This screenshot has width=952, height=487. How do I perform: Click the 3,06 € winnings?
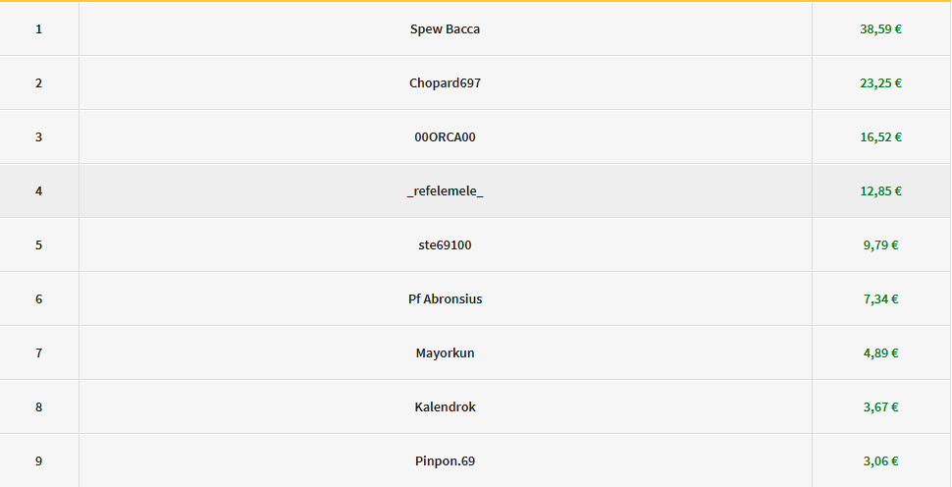880,461
